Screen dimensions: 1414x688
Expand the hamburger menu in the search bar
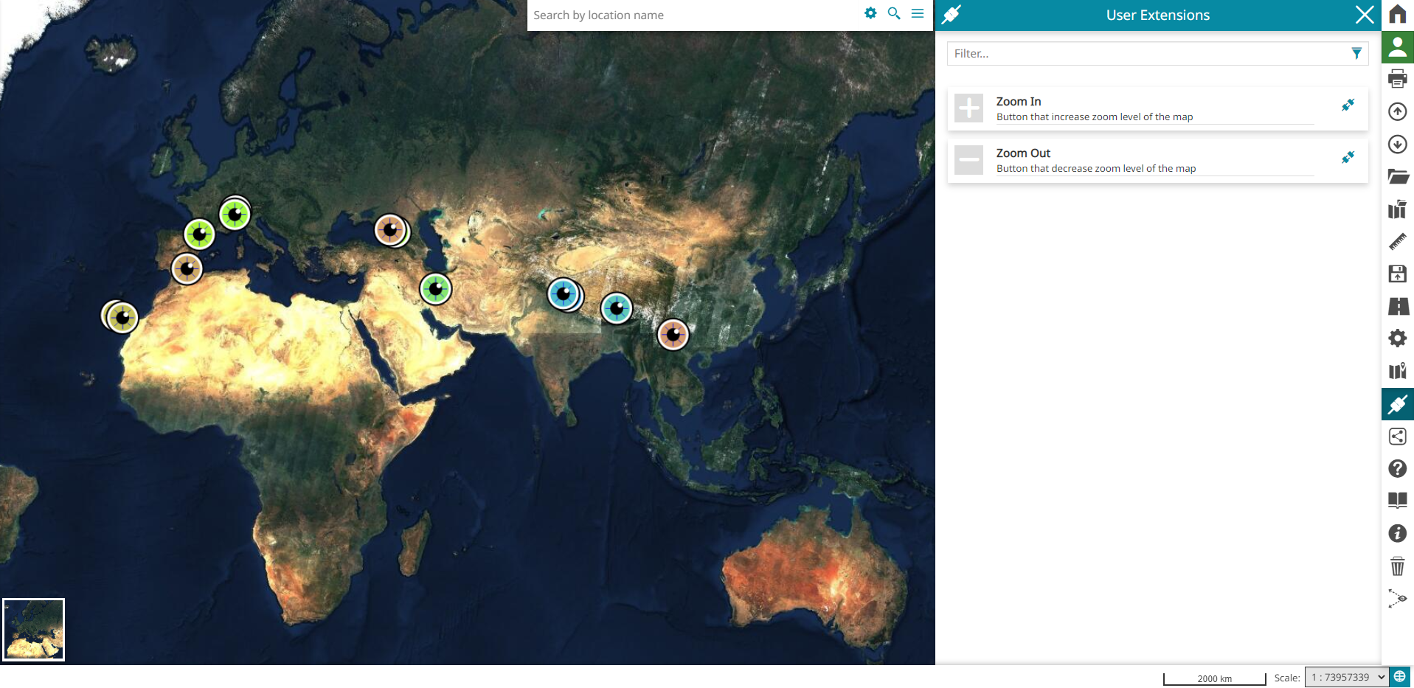(918, 13)
